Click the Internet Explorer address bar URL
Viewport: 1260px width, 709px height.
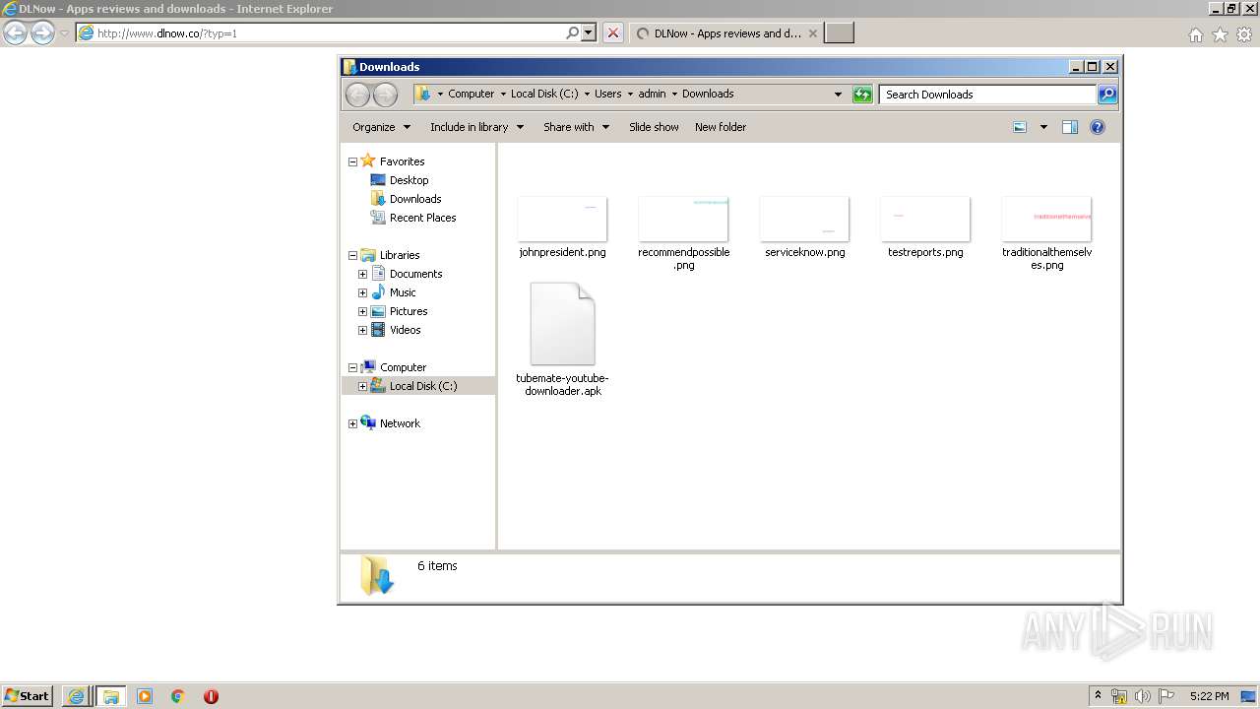pos(166,33)
